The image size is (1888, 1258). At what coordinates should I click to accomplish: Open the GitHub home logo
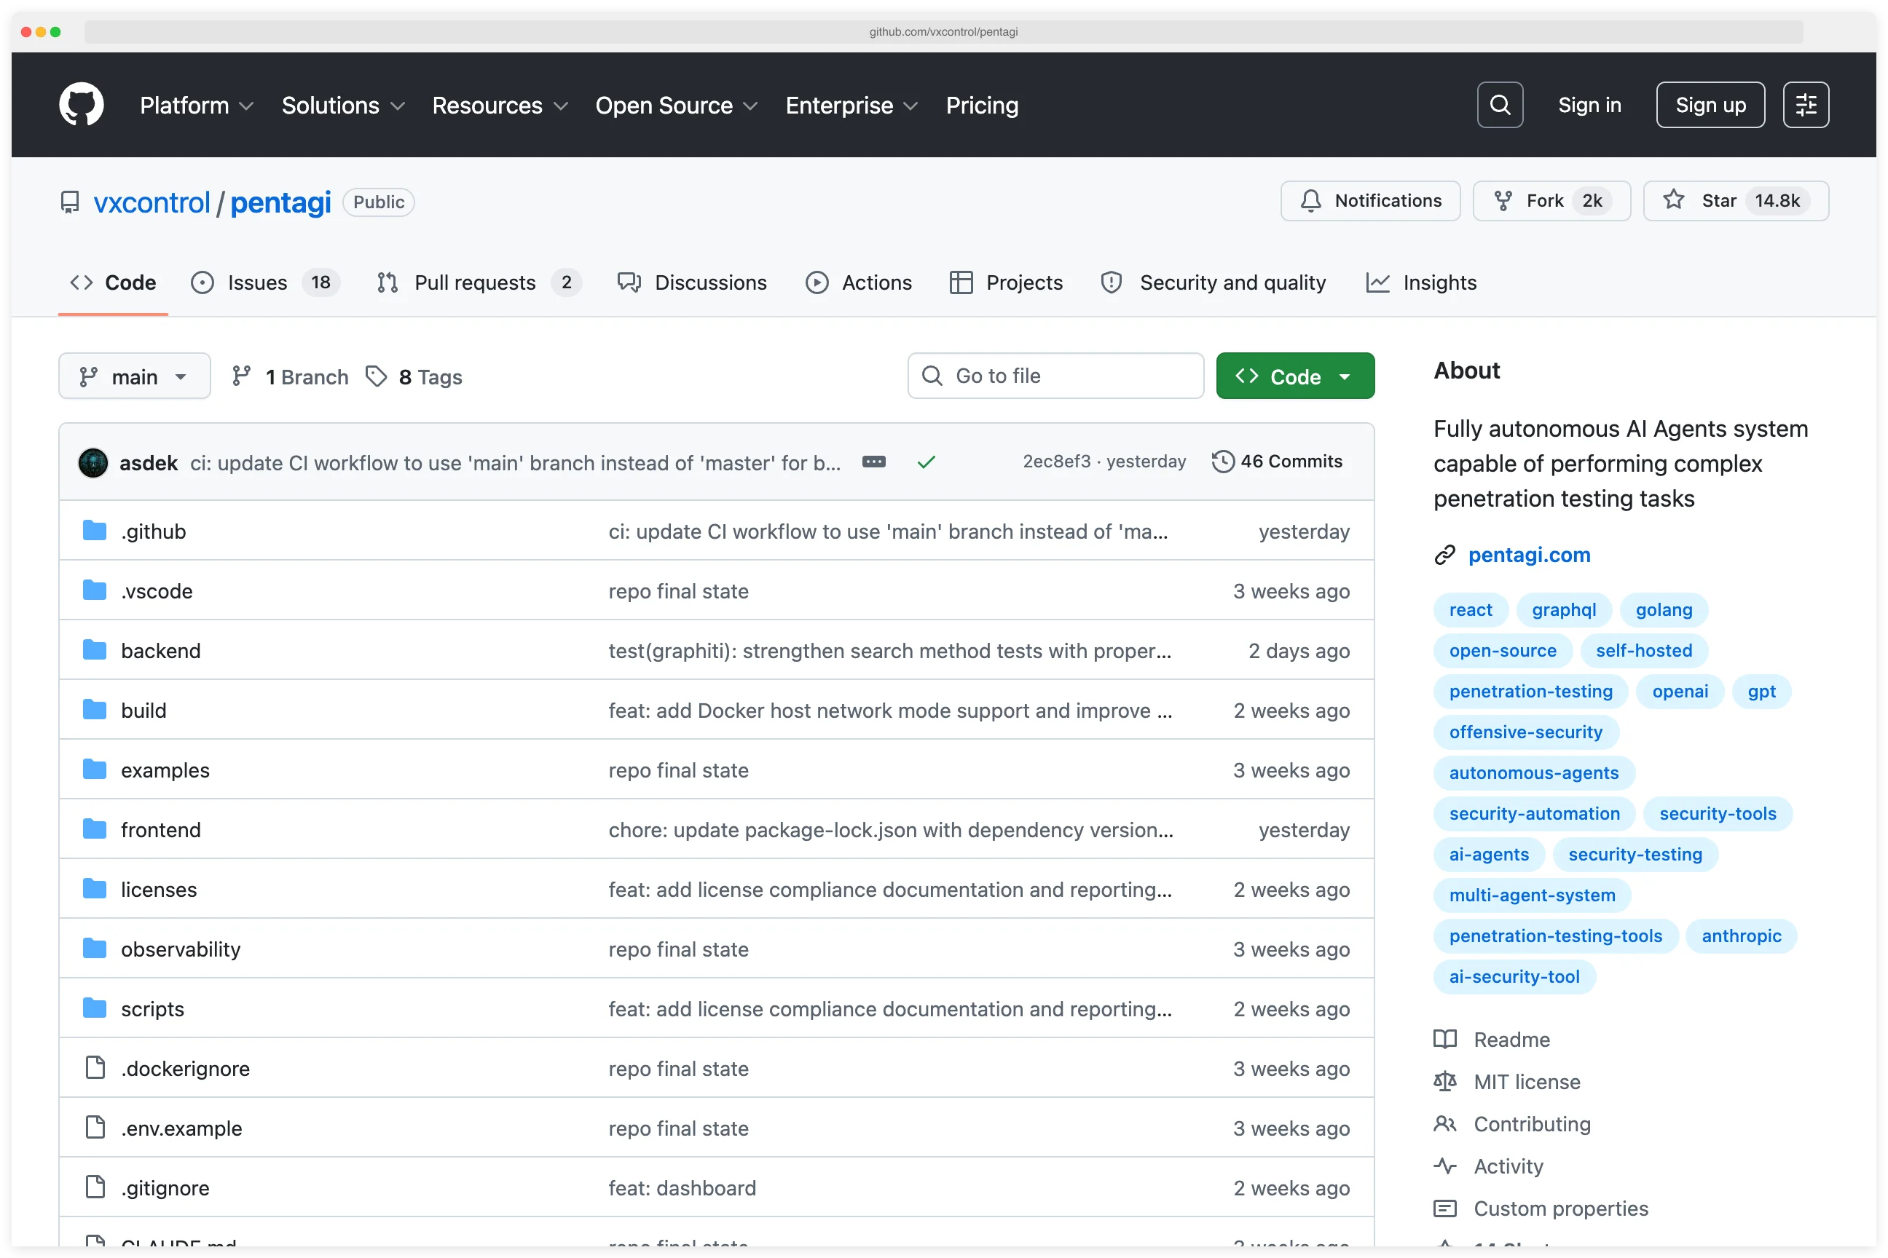[x=81, y=105]
